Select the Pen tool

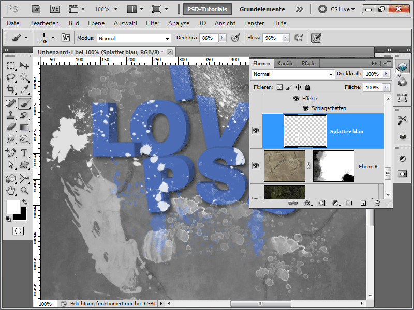[x=11, y=153]
